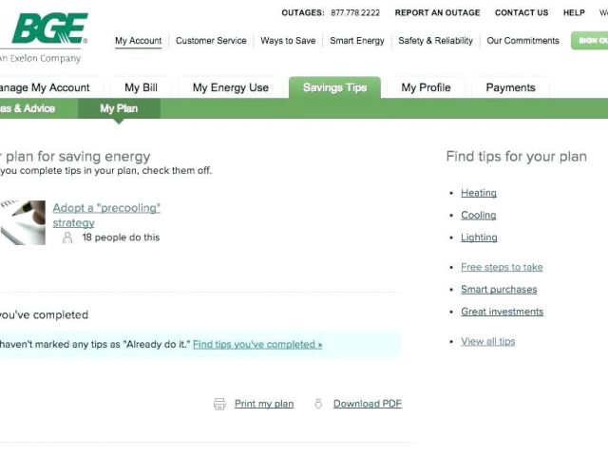Image resolution: width=608 pixels, height=456 pixels.
Task: Click the person icon near 18 people
Action: click(x=67, y=238)
